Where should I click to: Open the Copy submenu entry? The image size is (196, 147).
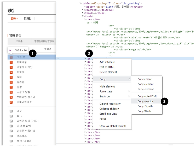point(112,79)
